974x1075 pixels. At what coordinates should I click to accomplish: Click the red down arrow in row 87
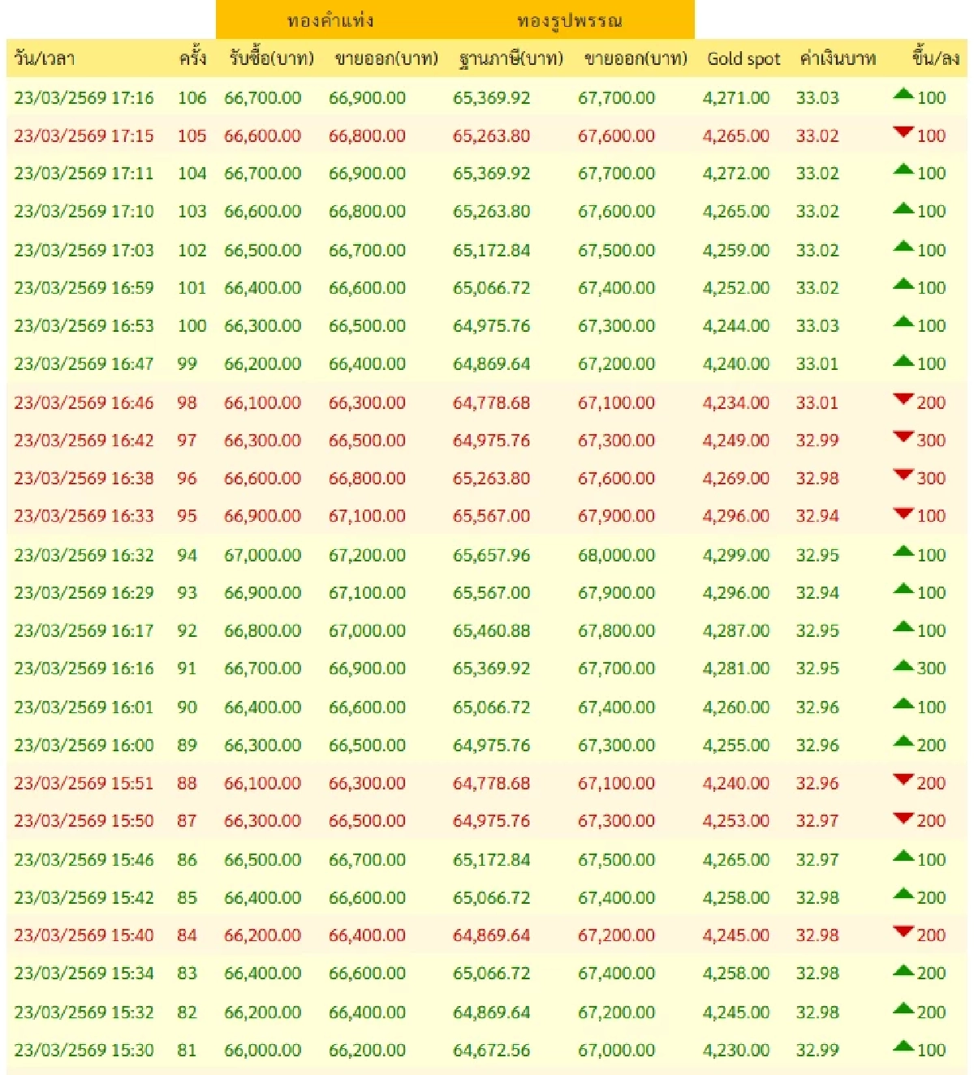(x=903, y=818)
